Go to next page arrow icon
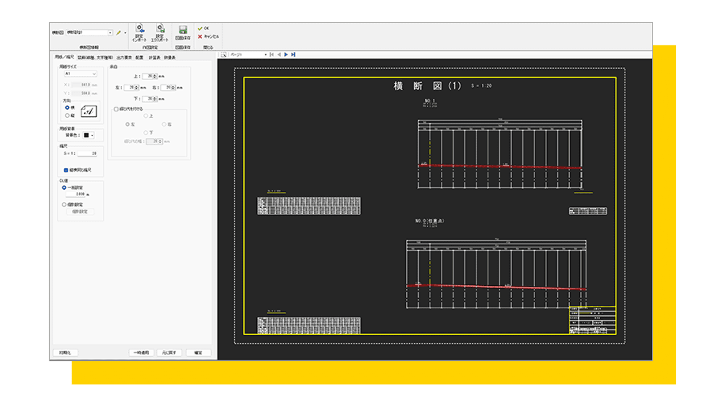 point(286,55)
